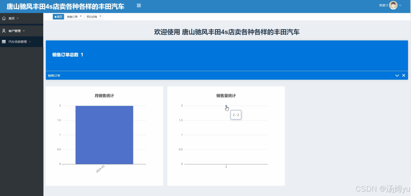
Task: Collapse the 销售订单 panel with down chevron
Action: coord(397,75)
